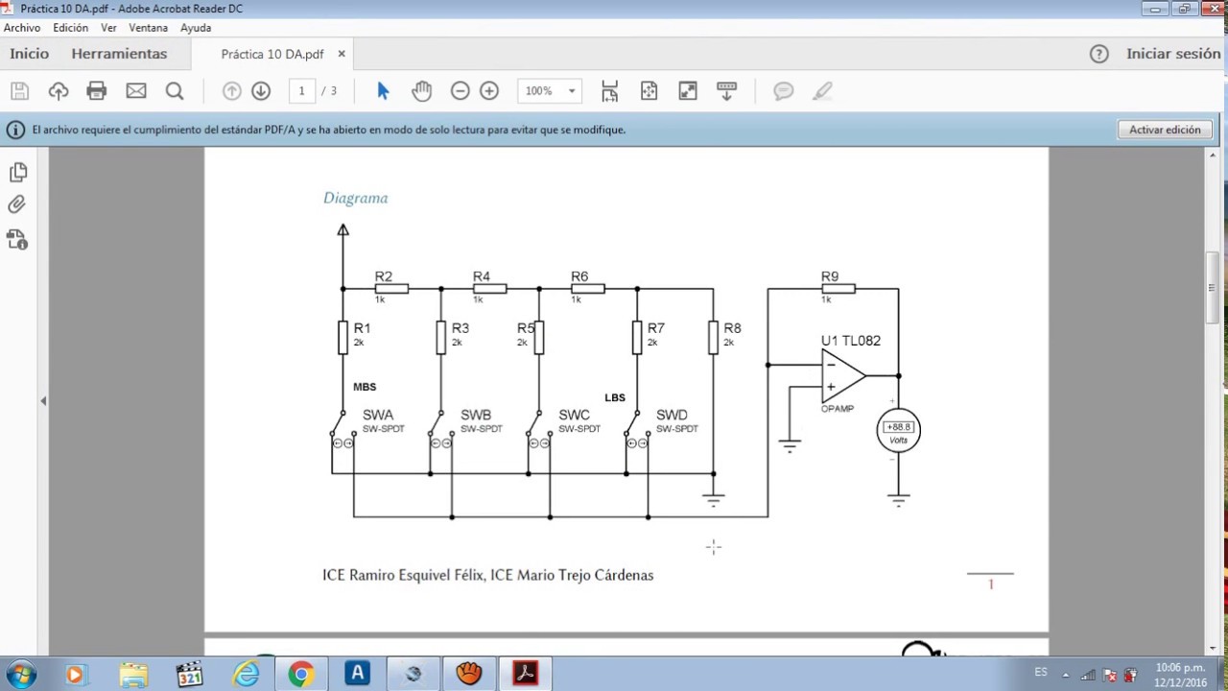Choose the selection arrow tool
Viewport: 1228px width, 691px height.
point(383,91)
